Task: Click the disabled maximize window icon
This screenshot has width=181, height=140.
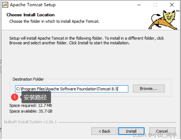Action: point(155,5)
